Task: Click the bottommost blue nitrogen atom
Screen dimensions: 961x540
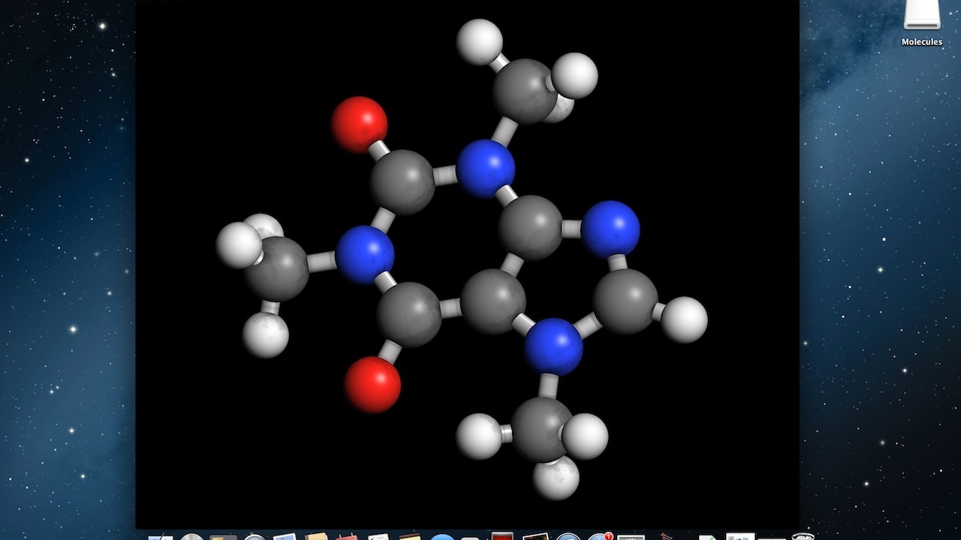Action: pyautogui.click(x=553, y=346)
